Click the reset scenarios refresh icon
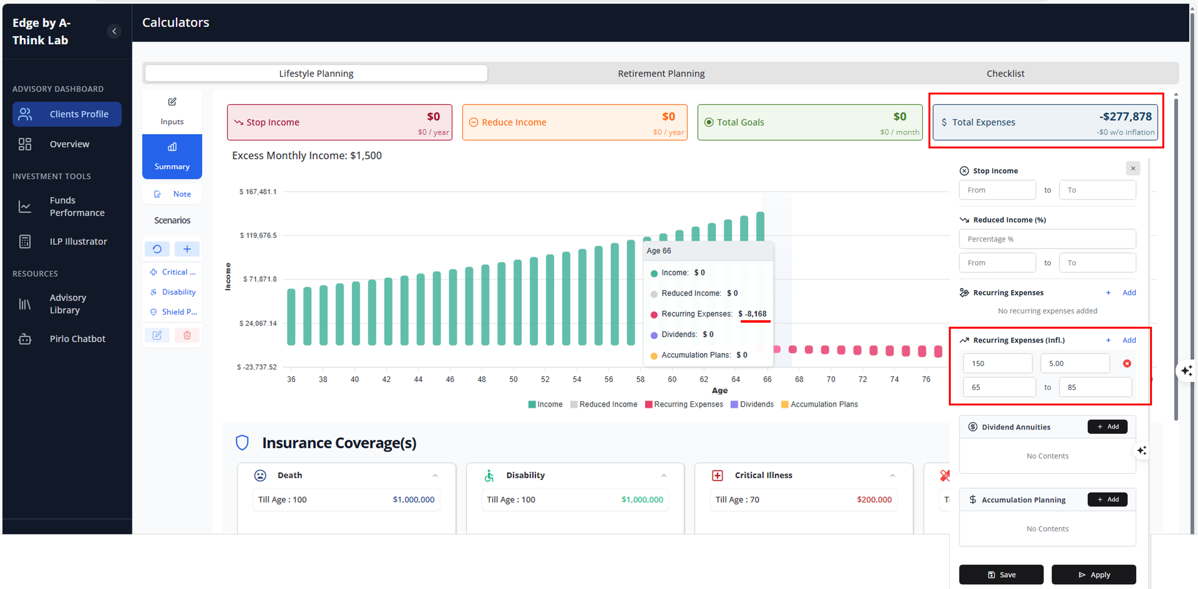Image resolution: width=1198 pixels, height=589 pixels. 157,249
